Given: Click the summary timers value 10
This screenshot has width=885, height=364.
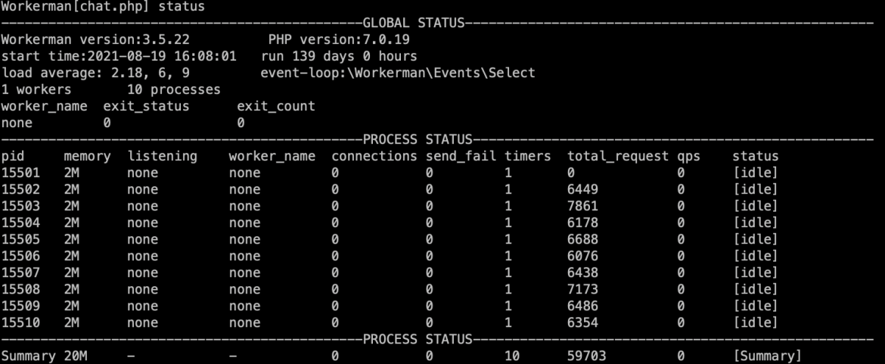Looking at the screenshot, I should coord(512,356).
